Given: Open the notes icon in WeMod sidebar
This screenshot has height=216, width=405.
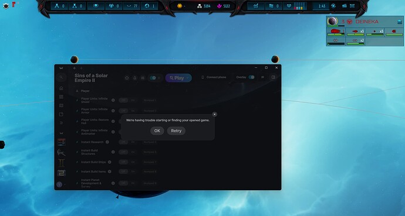Looking at the screenshot, I should tap(61, 114).
